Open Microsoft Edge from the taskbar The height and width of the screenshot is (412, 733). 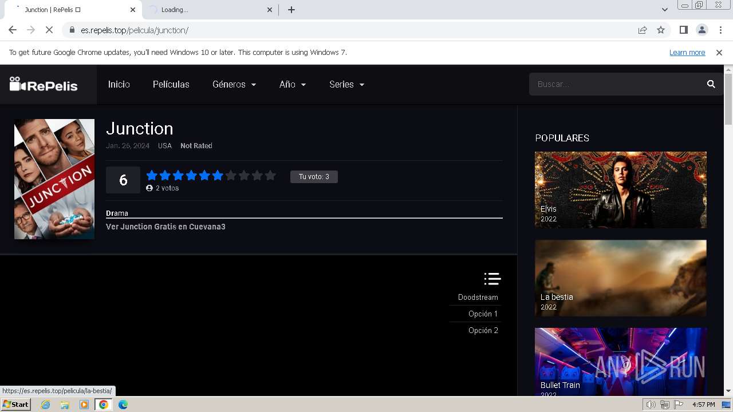123,405
